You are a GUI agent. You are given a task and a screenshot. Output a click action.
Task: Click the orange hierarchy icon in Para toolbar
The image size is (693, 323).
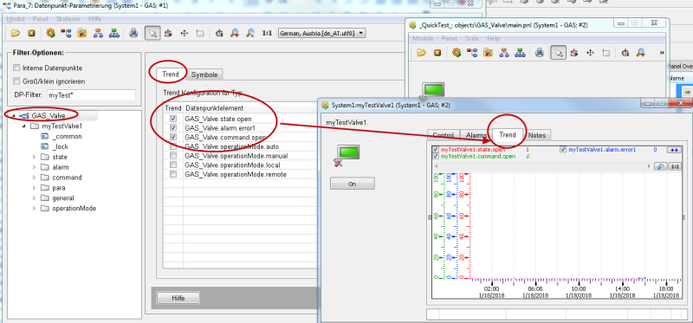[98, 33]
